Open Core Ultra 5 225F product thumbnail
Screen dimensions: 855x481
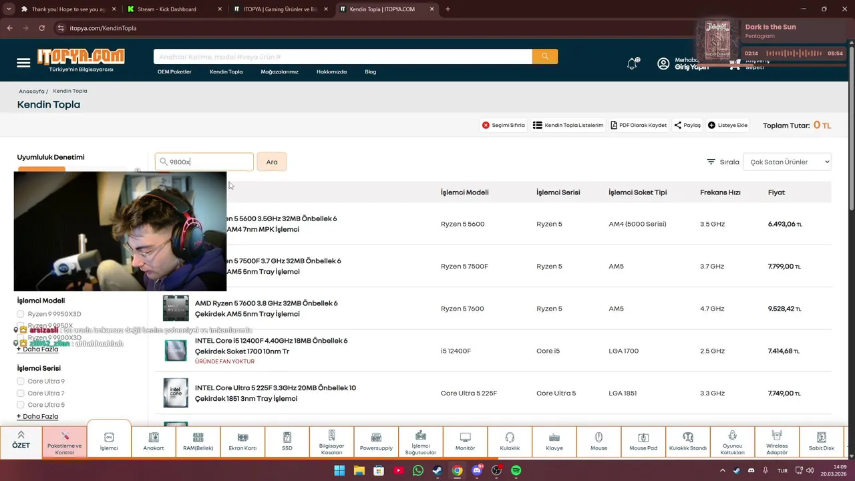[176, 393]
